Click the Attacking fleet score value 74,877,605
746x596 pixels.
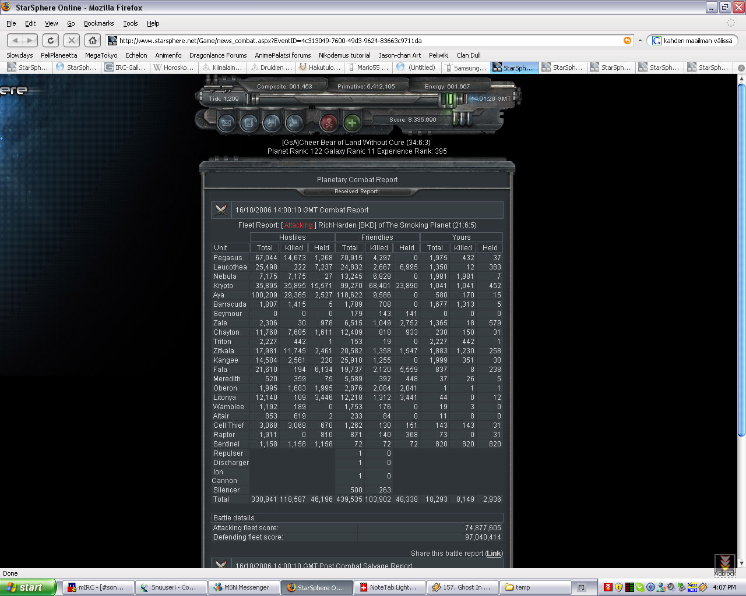point(483,528)
